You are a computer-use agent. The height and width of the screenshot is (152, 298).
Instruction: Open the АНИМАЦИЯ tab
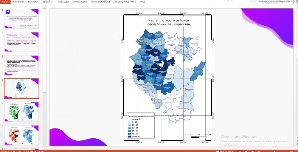[80, 2]
